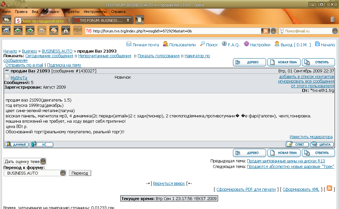Click the RSS icon at the page bottom

[329, 188]
